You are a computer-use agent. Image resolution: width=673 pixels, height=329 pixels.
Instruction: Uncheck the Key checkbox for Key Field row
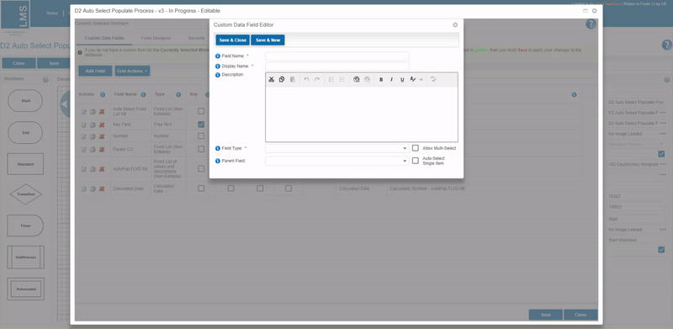(x=201, y=125)
